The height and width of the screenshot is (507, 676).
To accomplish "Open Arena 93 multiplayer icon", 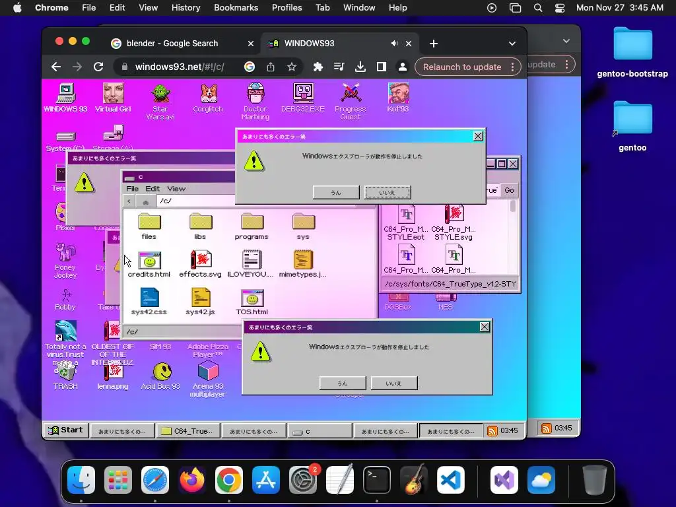I will tap(208, 378).
